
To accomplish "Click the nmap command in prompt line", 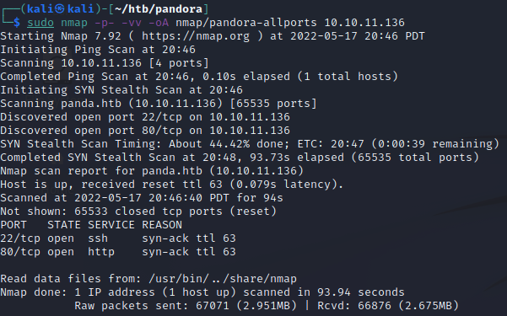I will coord(74,24).
